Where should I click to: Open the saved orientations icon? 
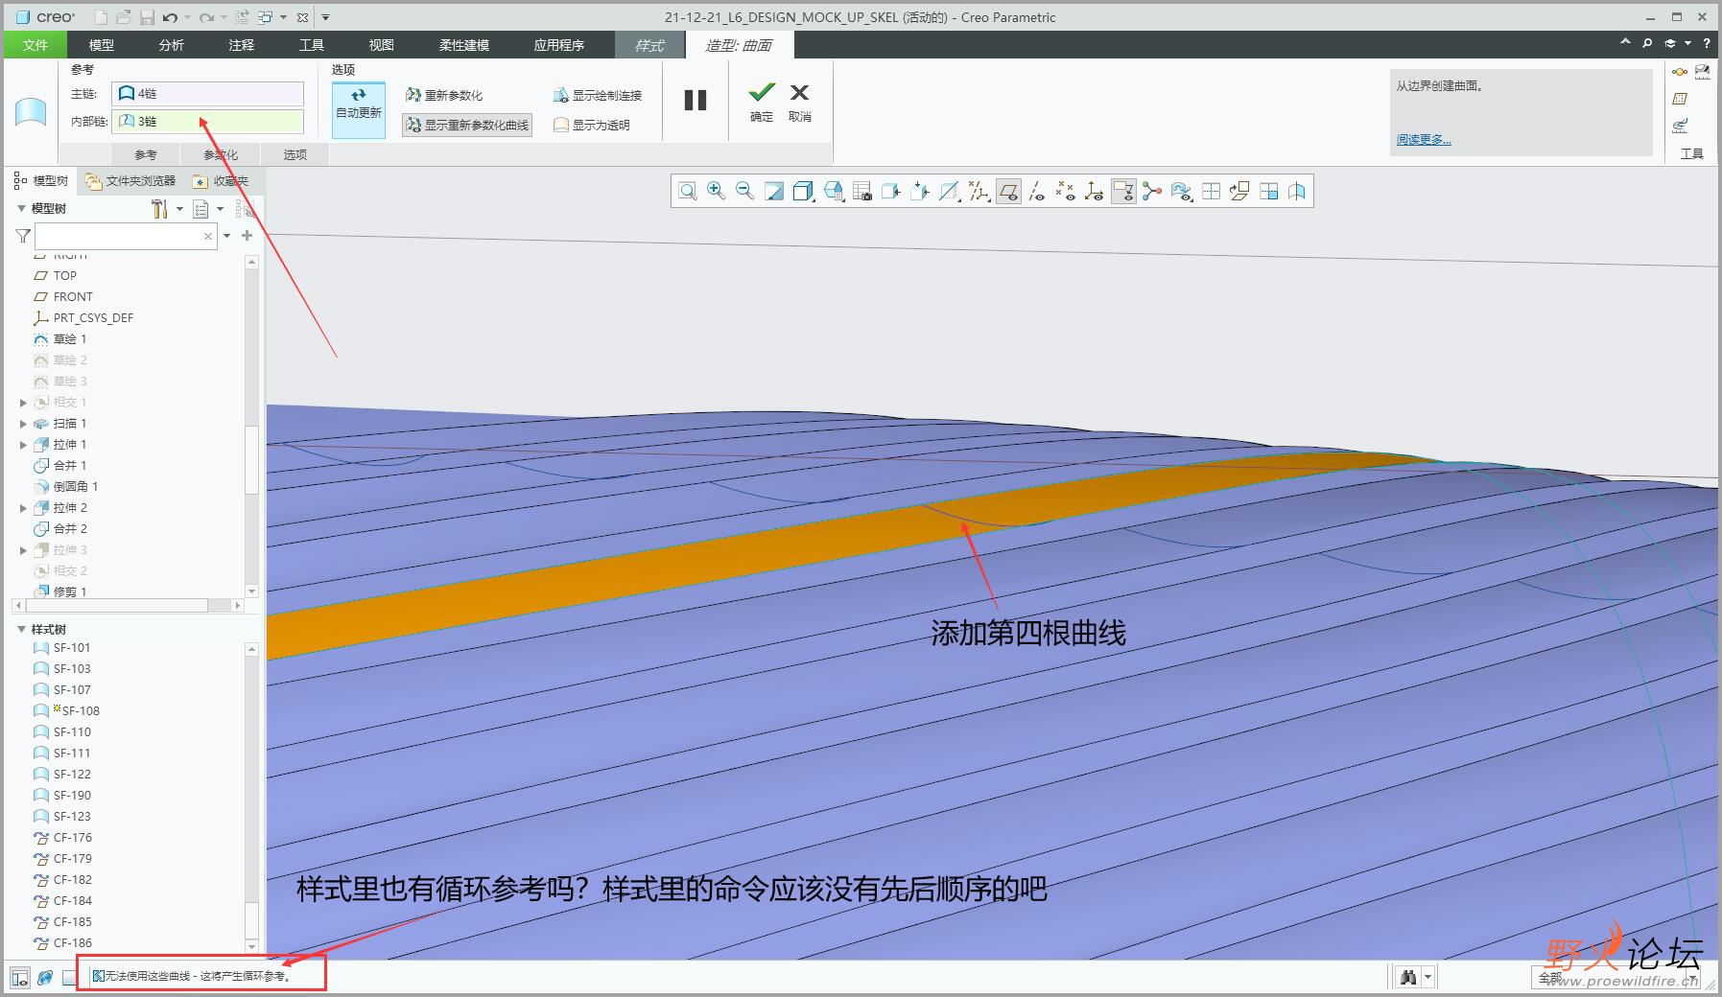pos(833,192)
